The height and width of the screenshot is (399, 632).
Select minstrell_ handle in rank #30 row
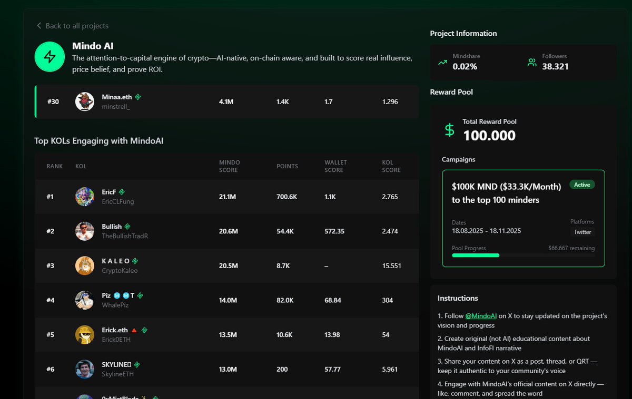(x=116, y=107)
